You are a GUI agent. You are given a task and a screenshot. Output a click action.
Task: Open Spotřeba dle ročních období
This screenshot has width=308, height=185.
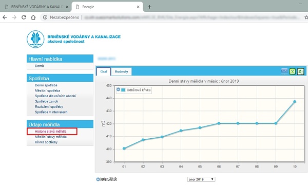[x=55, y=96]
